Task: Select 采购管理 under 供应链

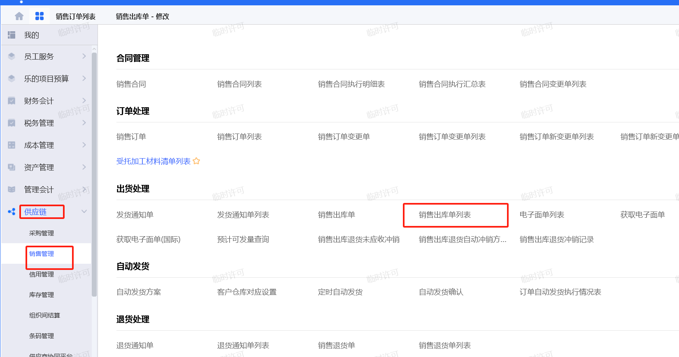Action: tap(42, 233)
